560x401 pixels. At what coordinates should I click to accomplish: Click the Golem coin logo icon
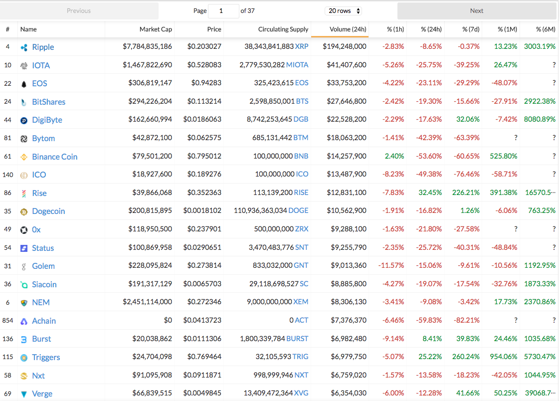[24, 266]
